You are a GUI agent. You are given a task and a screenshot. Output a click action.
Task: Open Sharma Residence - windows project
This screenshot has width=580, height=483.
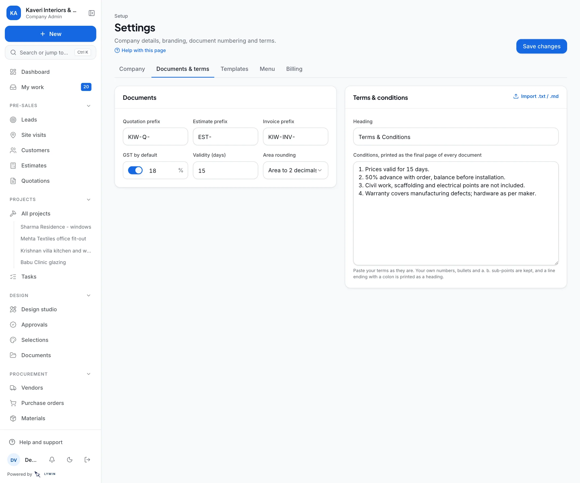(x=56, y=226)
